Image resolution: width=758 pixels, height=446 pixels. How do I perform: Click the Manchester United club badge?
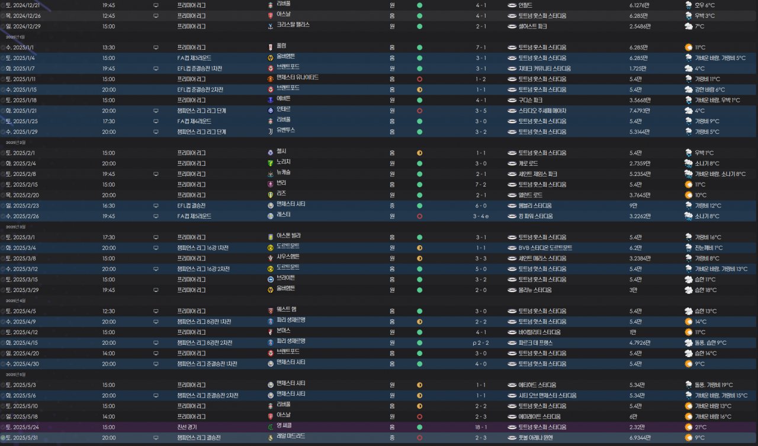point(271,78)
